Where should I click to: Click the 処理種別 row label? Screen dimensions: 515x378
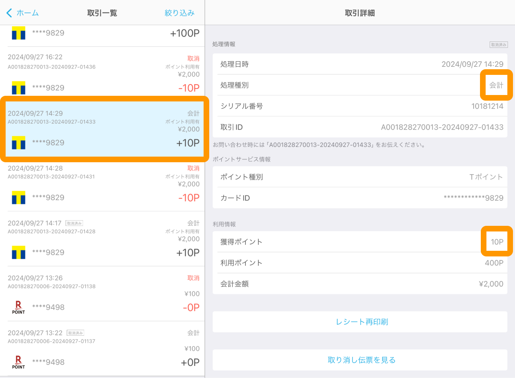coord(235,85)
